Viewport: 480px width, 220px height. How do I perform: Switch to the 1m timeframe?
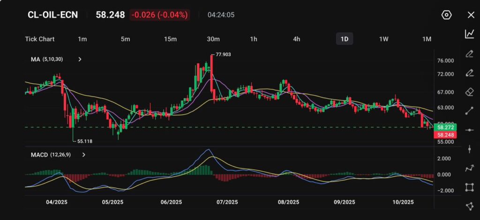[x=82, y=39]
